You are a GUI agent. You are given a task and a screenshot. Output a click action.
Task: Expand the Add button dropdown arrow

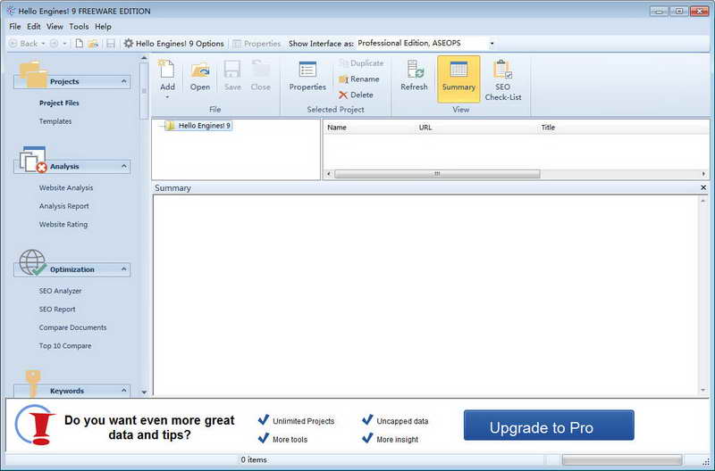[x=167, y=97]
